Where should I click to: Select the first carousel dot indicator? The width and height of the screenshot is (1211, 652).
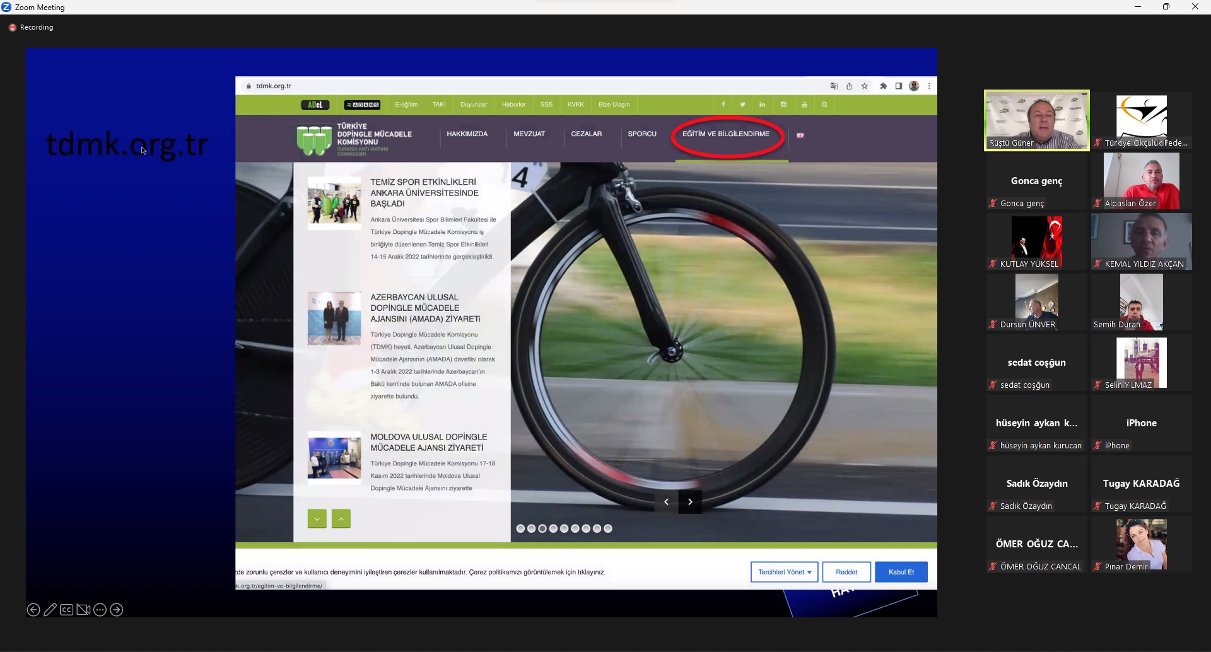(x=520, y=528)
